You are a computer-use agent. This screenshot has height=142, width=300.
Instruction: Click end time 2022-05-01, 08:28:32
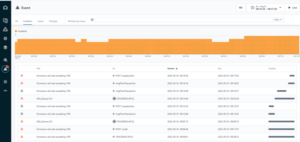pyautogui.click(x=228, y=137)
